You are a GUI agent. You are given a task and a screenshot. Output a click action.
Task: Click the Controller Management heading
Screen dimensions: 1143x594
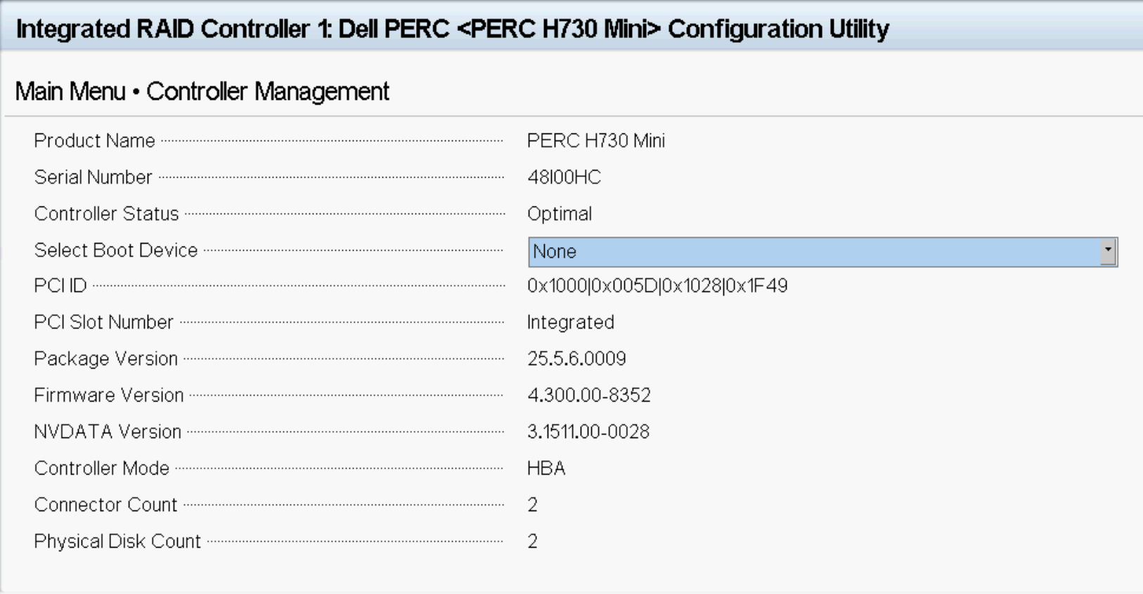click(x=267, y=91)
